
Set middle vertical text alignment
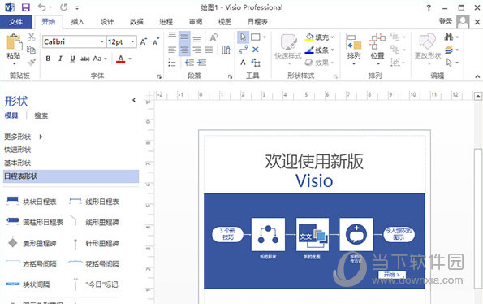184,37
